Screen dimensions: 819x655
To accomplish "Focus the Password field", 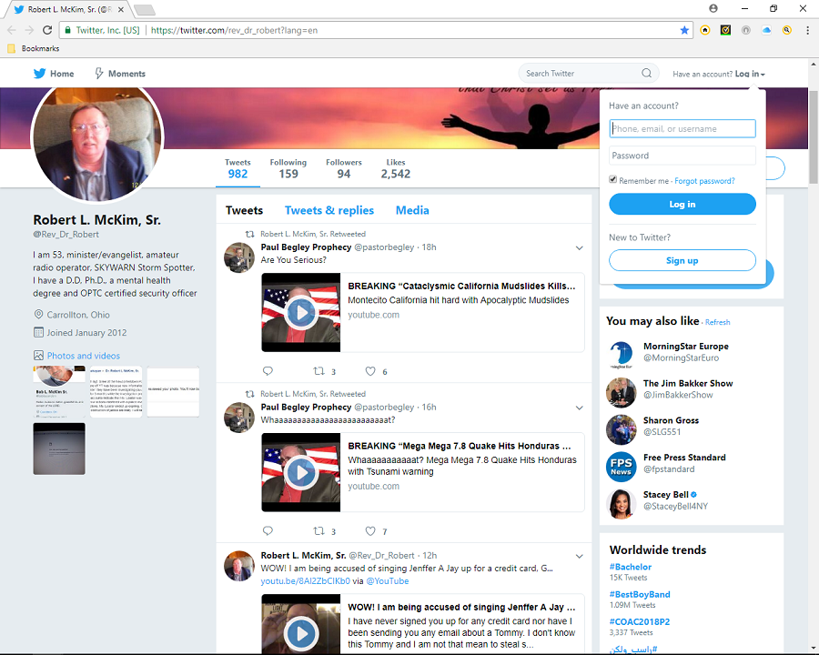I will 682,156.
